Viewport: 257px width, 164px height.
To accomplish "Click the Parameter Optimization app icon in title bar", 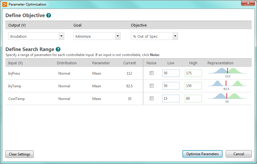I will (5, 4).
